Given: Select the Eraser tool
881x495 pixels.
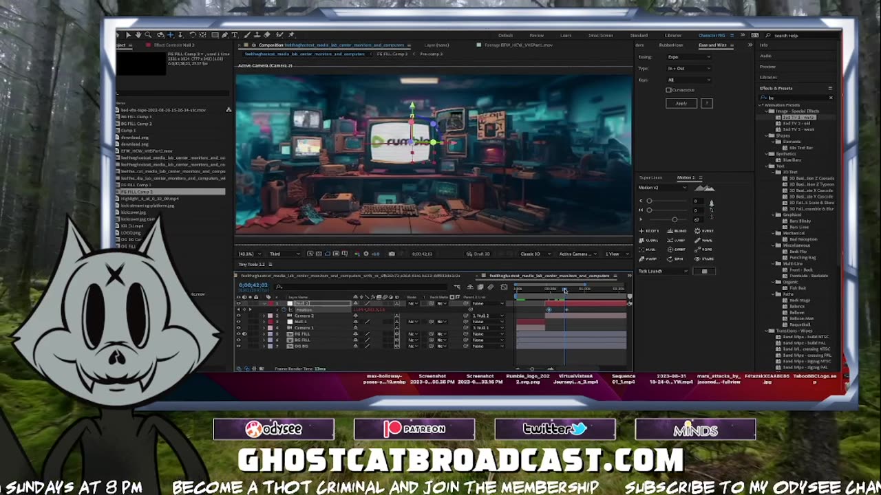Looking at the screenshot, I should 266,35.
